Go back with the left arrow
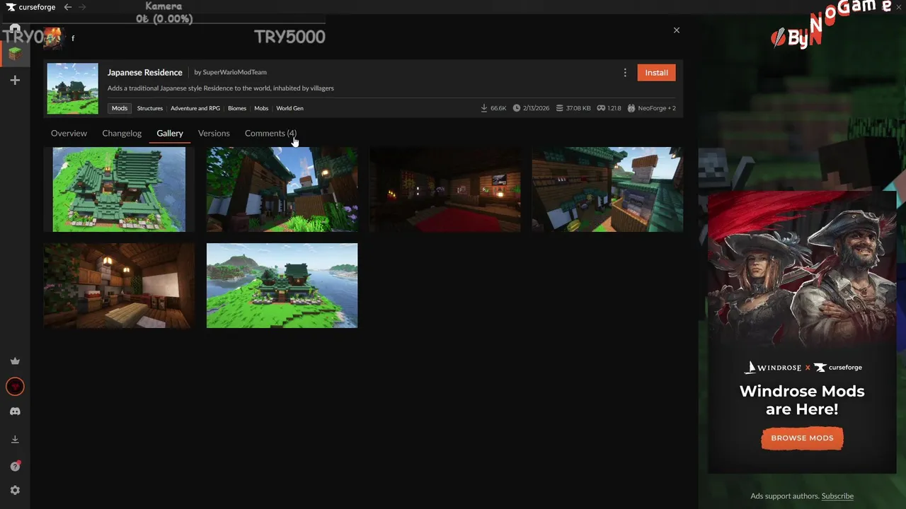Viewport: 906px width, 509px height. coord(68,7)
